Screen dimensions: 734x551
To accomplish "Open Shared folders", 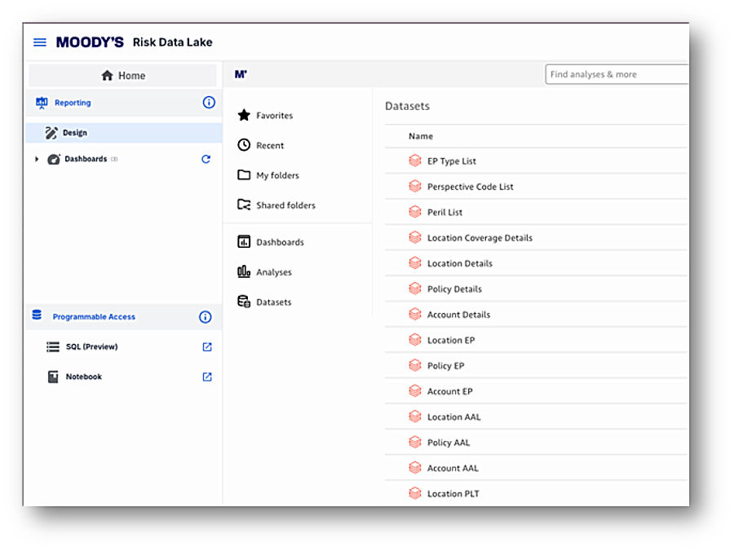I will pos(285,205).
